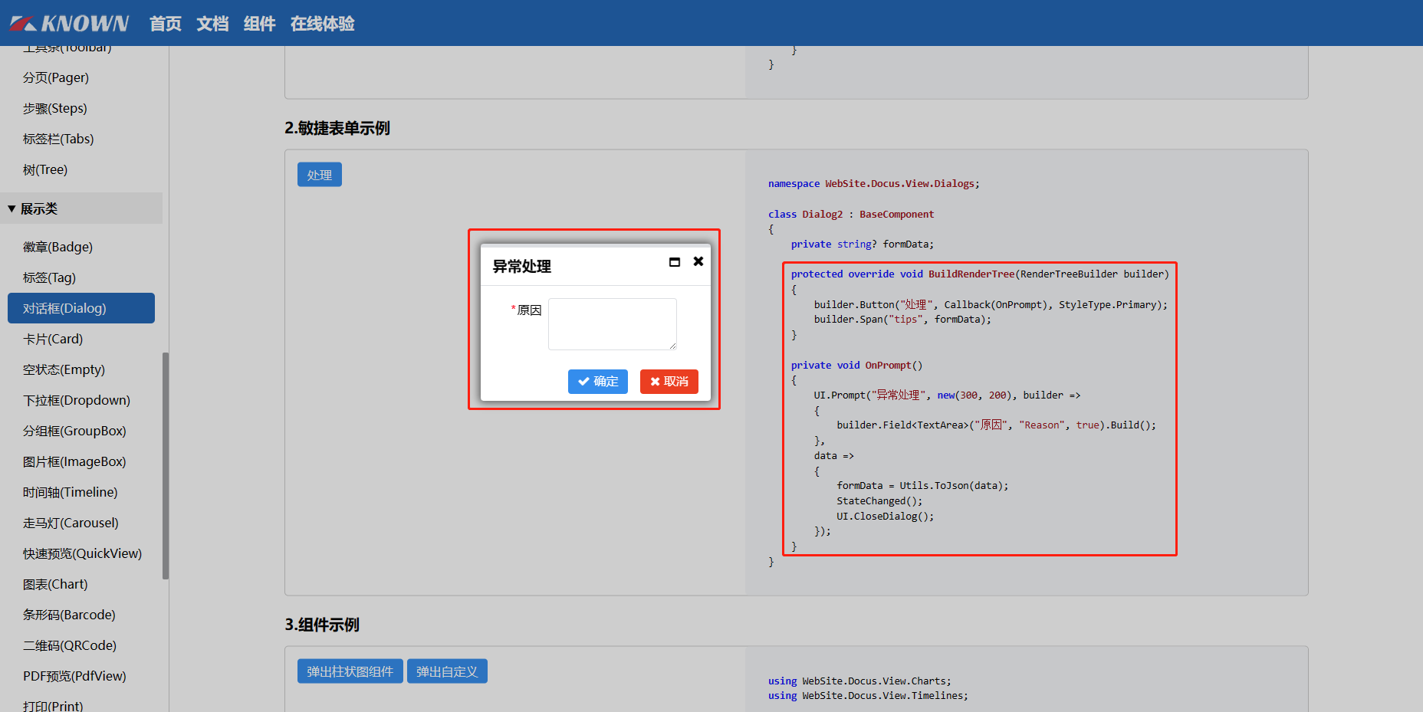The image size is (1423, 712).
Task: Click the class Dialog2 code line
Action: tap(851, 214)
